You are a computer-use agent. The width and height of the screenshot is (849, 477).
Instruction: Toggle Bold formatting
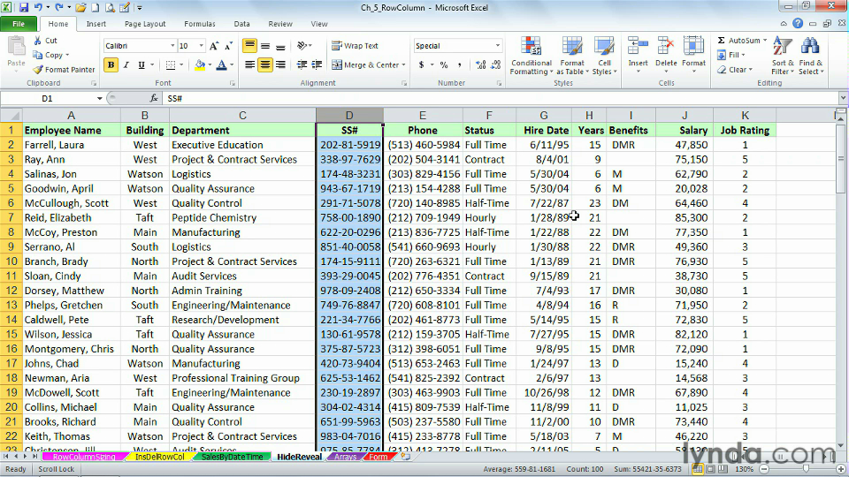pyautogui.click(x=111, y=64)
